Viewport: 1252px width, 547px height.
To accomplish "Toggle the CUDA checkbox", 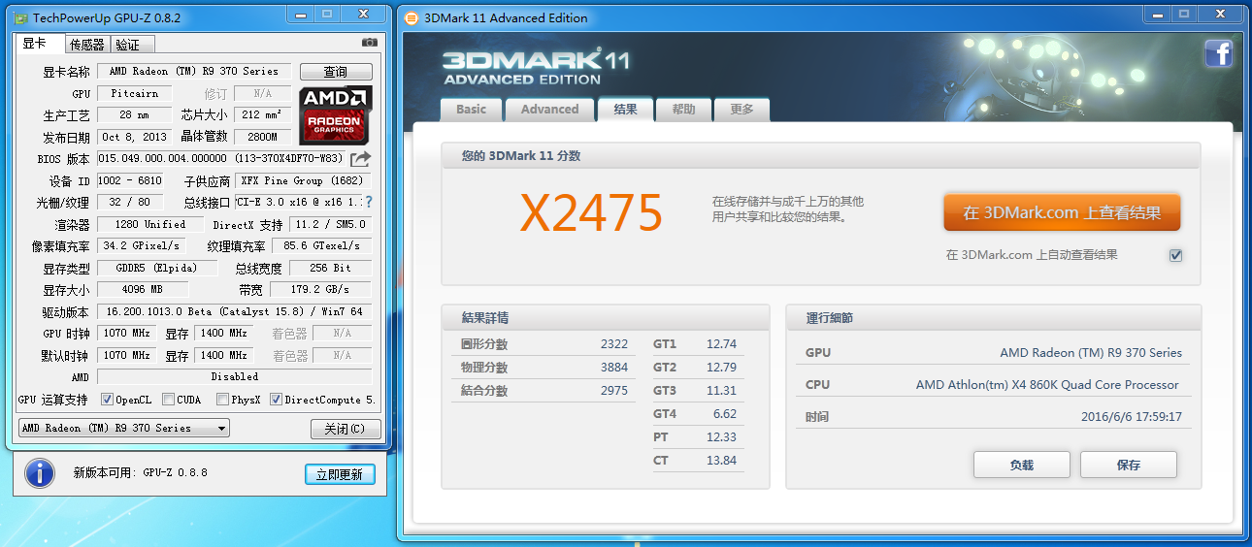I will click(x=169, y=400).
